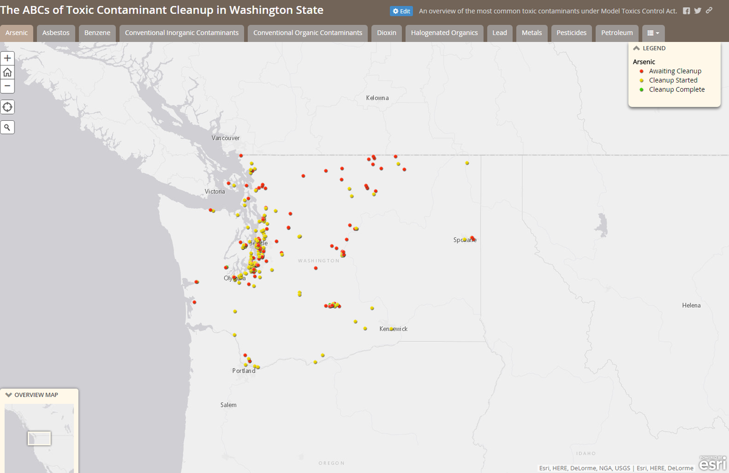
Task: Open the Metals tab
Action: (532, 33)
